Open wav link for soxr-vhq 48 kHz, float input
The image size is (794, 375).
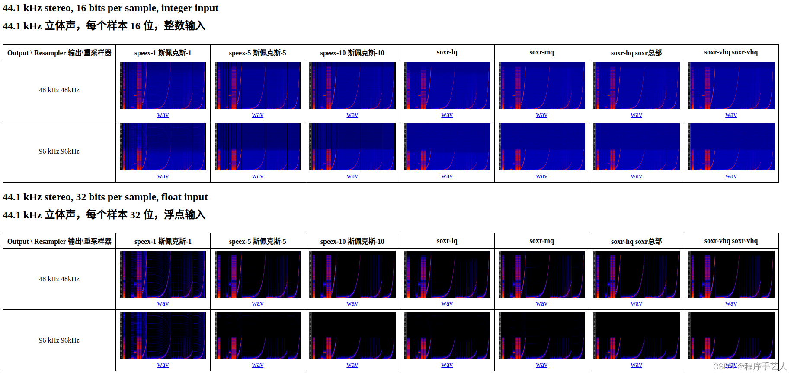pos(731,303)
